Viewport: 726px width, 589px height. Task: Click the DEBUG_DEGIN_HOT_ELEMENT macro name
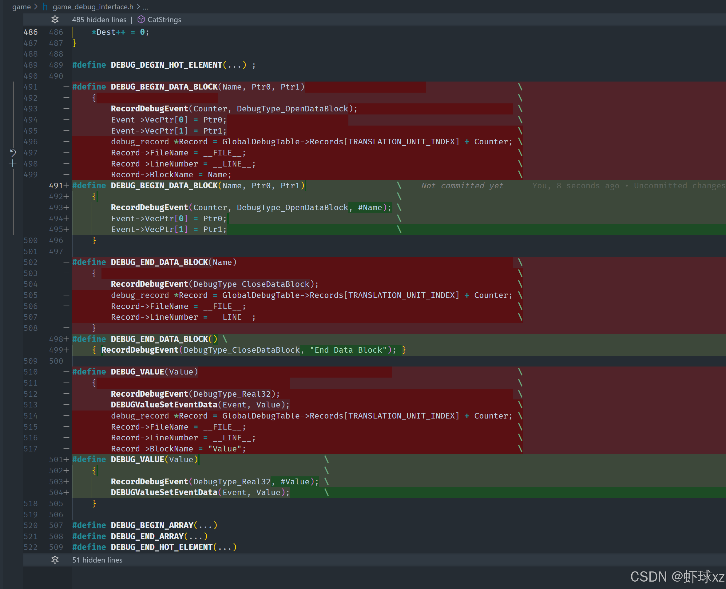click(166, 65)
